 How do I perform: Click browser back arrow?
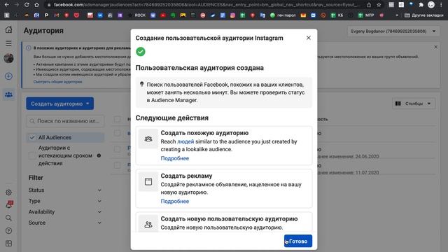pos(6,5)
